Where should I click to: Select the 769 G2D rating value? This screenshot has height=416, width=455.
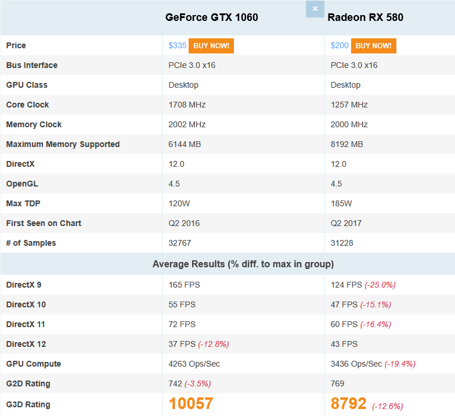[338, 383]
